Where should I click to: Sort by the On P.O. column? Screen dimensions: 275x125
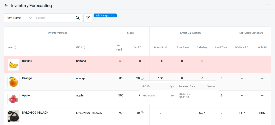click(145, 48)
